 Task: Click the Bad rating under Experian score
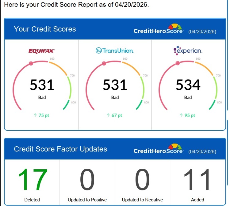188,97
